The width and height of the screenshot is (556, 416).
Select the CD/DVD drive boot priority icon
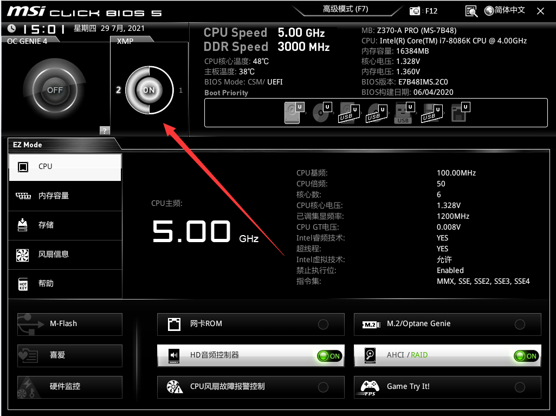point(321,113)
